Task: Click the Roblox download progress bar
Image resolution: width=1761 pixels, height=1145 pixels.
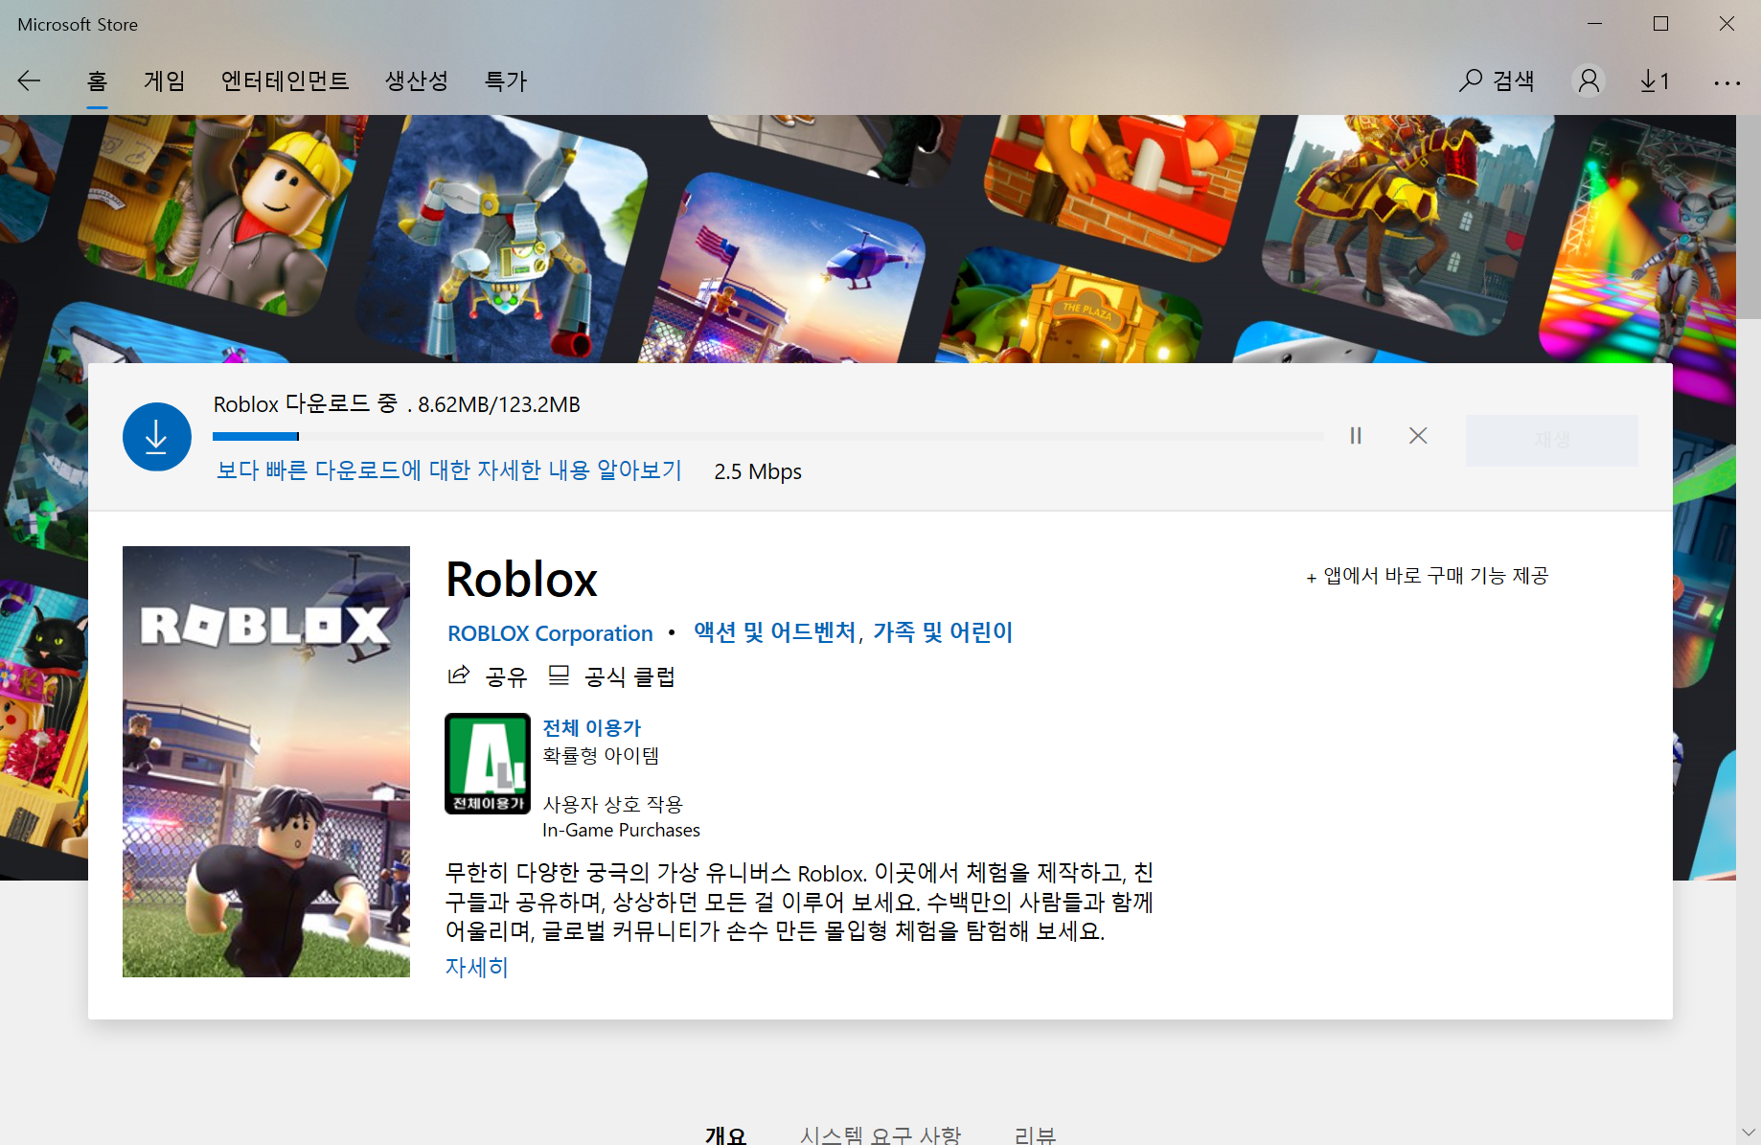Action: click(768, 436)
